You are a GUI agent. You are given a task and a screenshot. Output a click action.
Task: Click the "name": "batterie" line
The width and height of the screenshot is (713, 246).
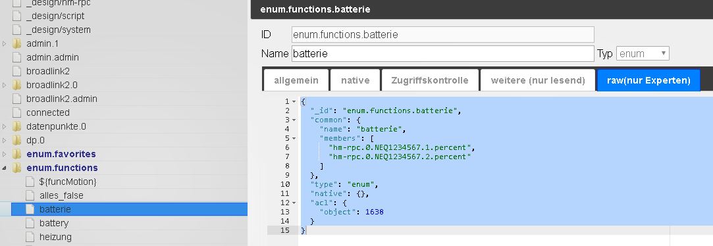(362, 129)
